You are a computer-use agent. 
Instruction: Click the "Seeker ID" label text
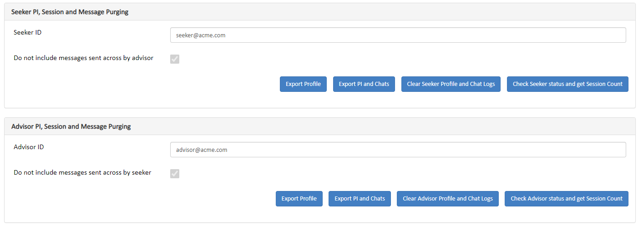tap(28, 32)
